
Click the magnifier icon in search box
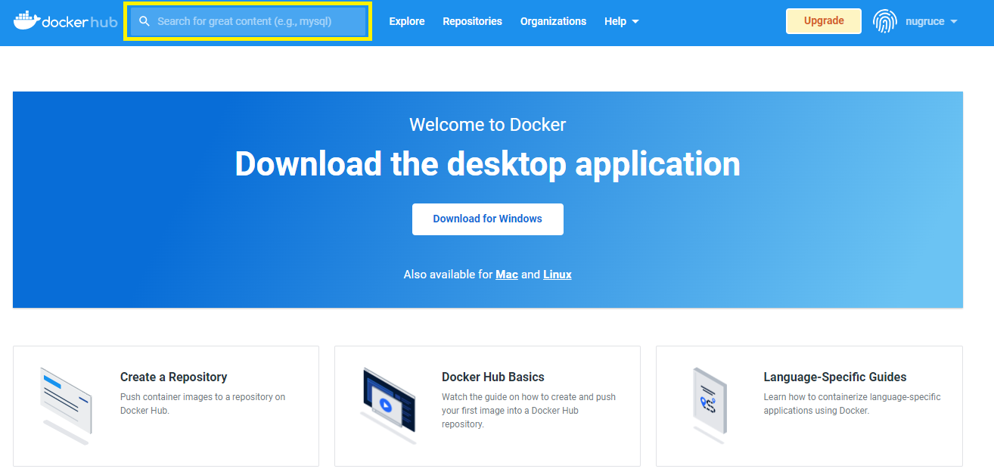144,21
